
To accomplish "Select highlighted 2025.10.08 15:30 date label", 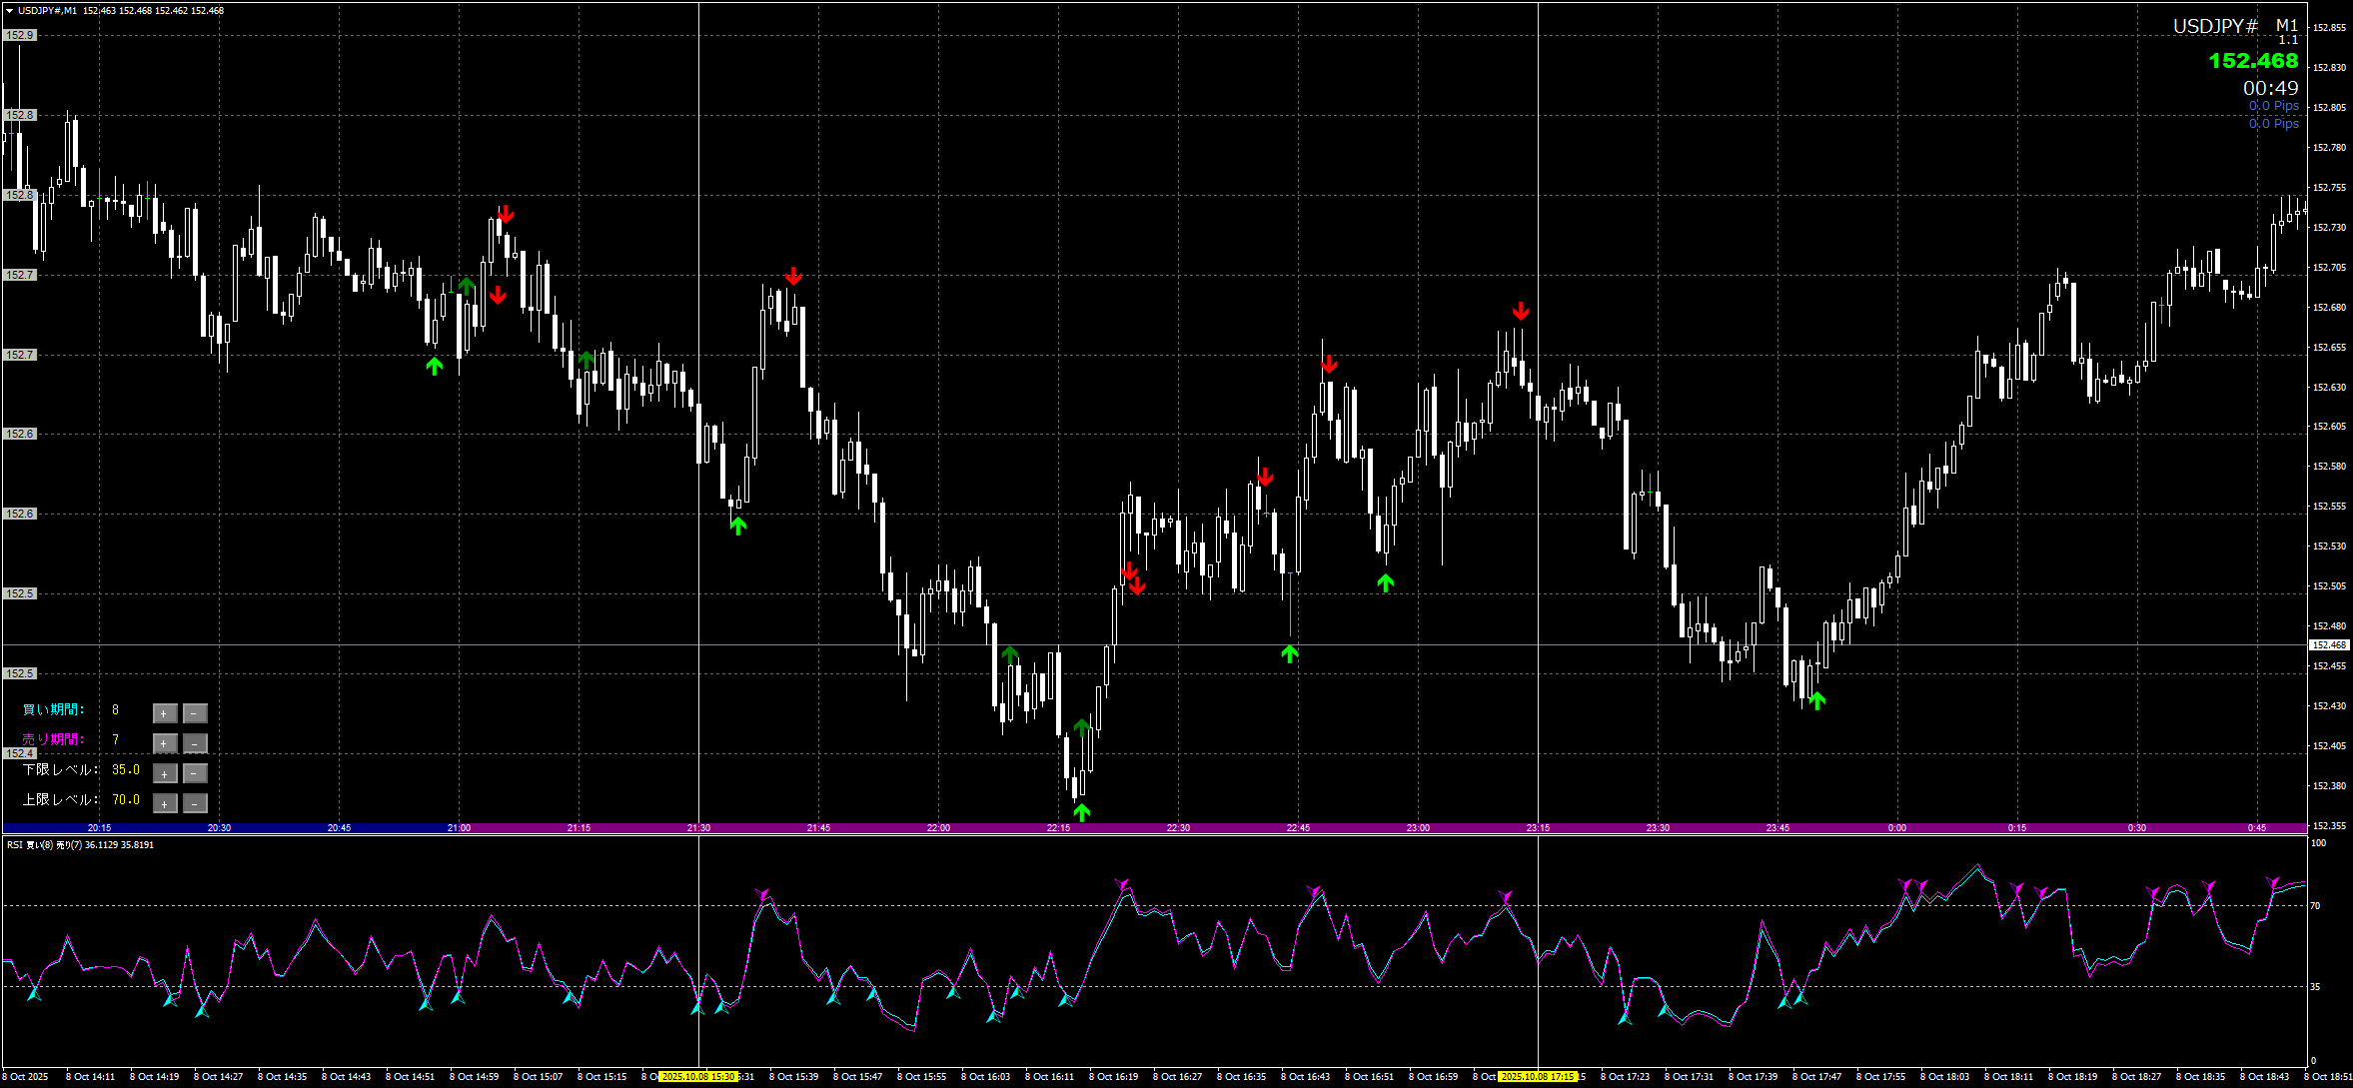I will pyautogui.click(x=698, y=1077).
